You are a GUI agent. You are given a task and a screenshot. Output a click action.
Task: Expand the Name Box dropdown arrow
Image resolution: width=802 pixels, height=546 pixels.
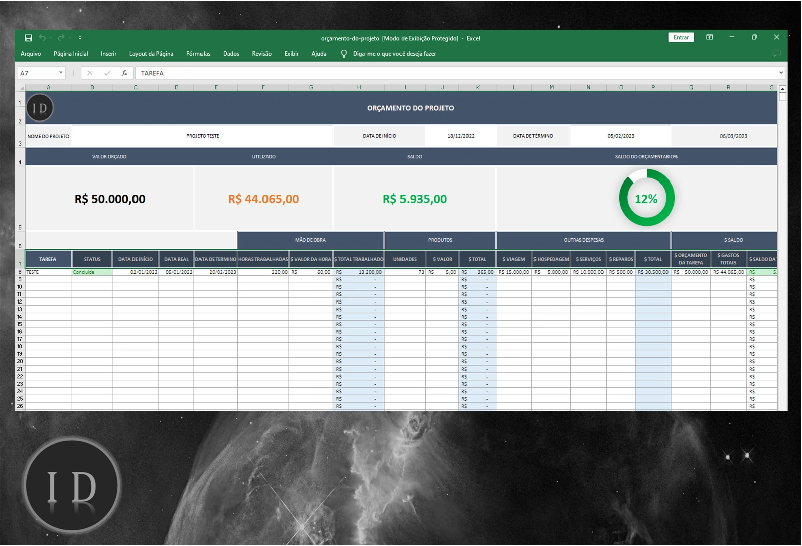(61, 73)
